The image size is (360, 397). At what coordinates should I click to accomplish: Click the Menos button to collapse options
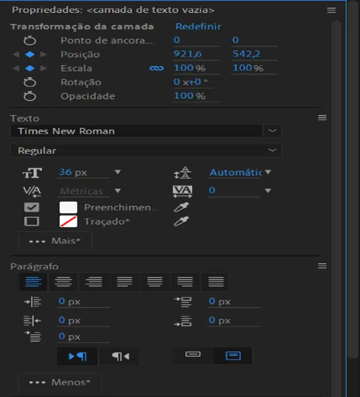pos(60,382)
